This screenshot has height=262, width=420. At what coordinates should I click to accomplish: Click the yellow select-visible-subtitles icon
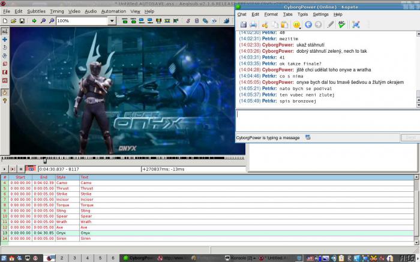coord(158,20)
